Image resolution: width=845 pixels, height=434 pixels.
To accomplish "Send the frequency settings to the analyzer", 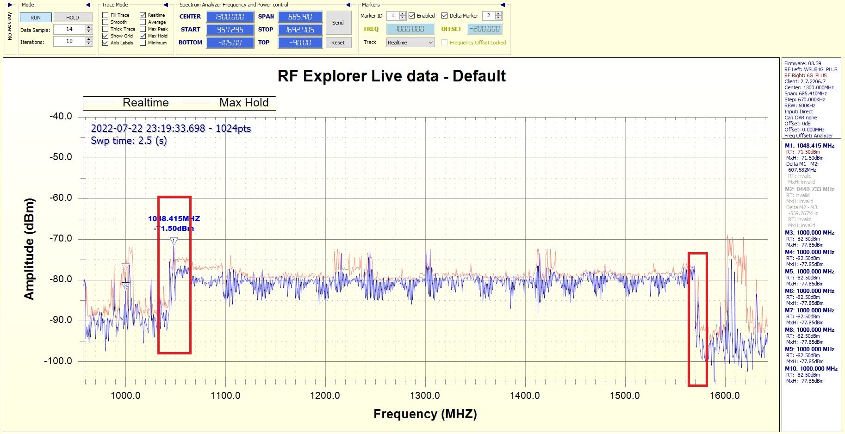I will [338, 23].
